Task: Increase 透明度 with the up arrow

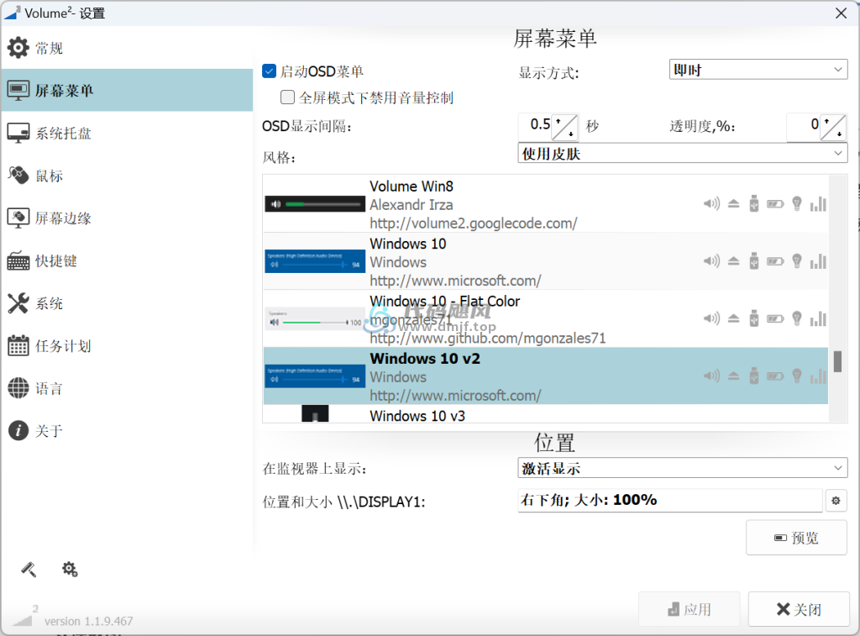Action: [x=826, y=121]
